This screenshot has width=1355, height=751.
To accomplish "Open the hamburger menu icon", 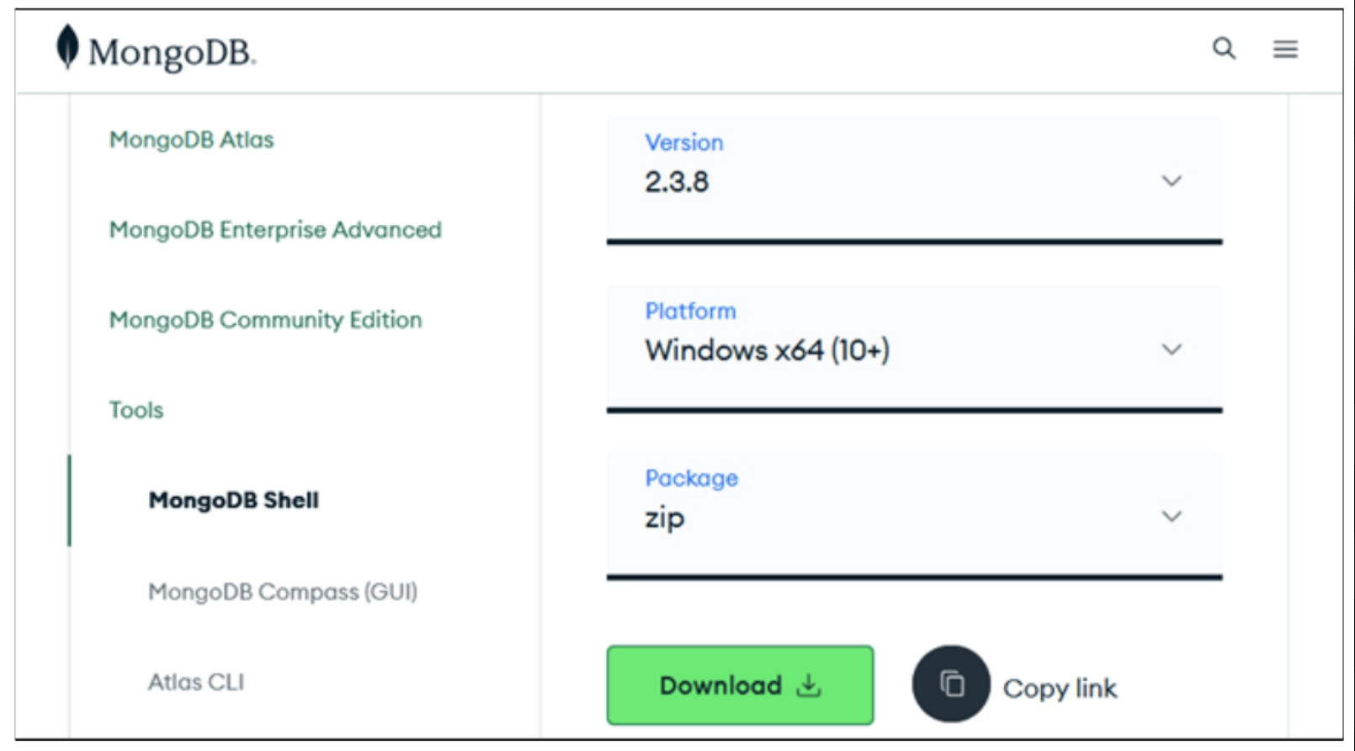I will tap(1285, 50).
